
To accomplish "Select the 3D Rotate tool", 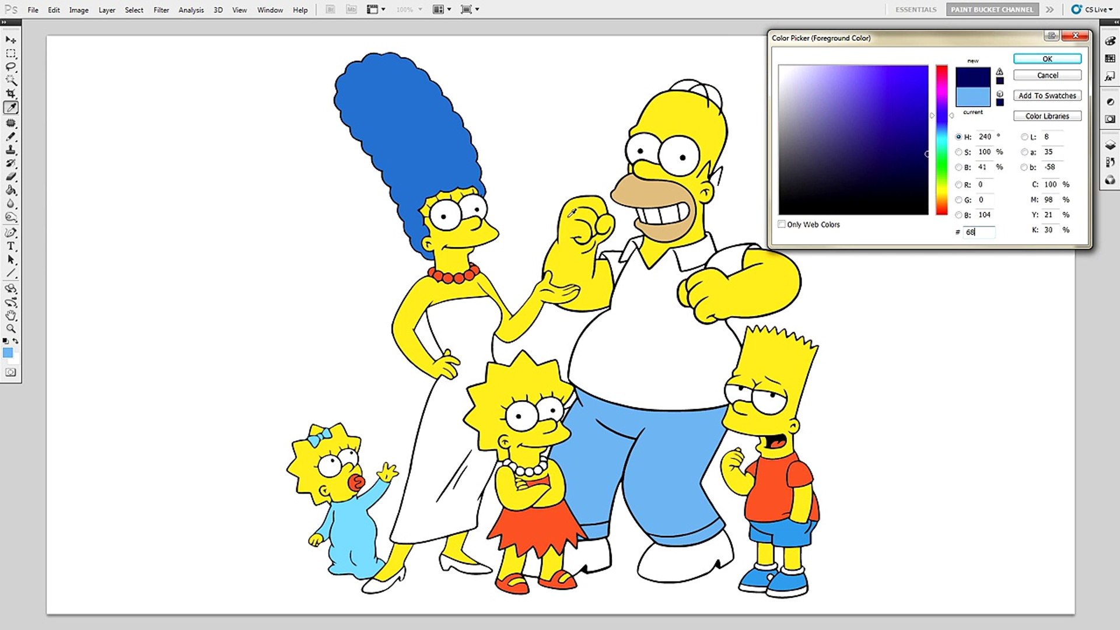I will click(x=10, y=288).
